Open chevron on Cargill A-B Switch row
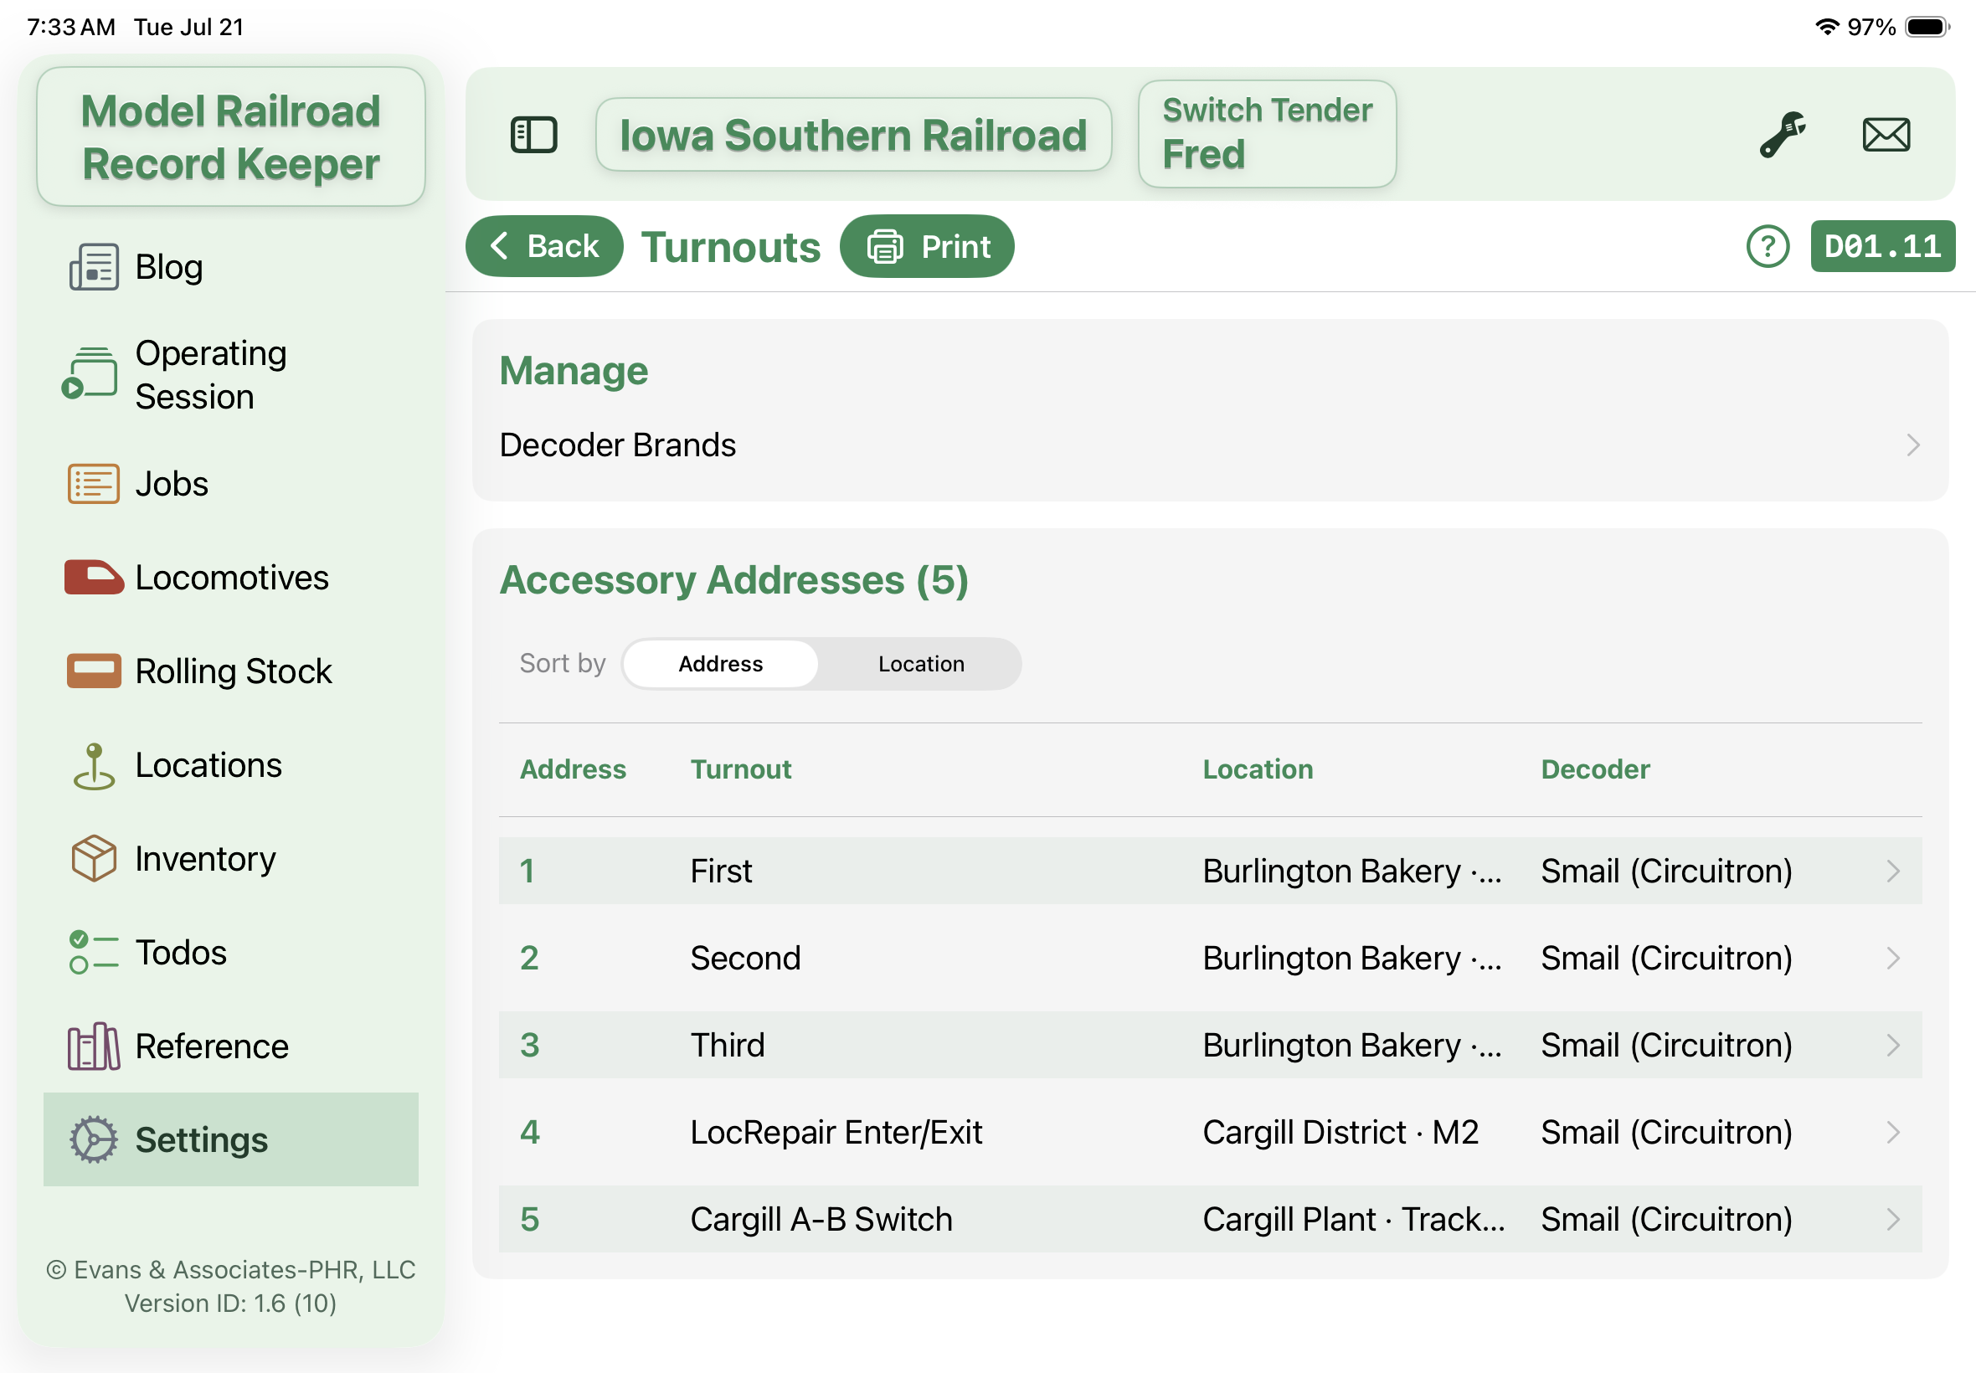The width and height of the screenshot is (1976, 1373). click(1892, 1219)
